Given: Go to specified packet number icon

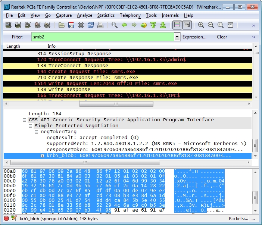Looking at the screenshot, I should tap(144, 25).
